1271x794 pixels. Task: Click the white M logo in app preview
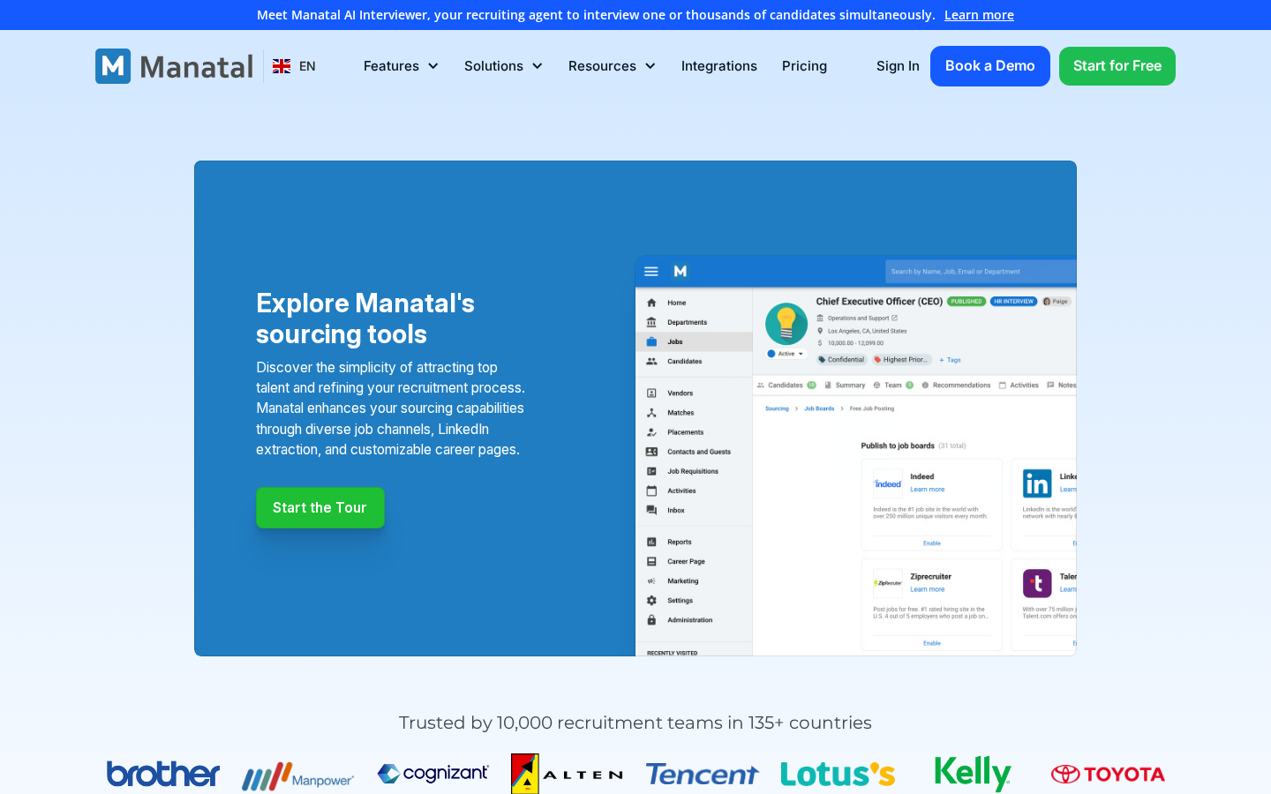(681, 272)
